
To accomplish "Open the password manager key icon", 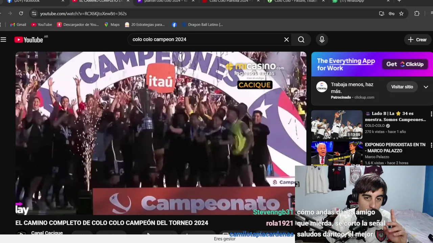I will [x=391, y=13].
